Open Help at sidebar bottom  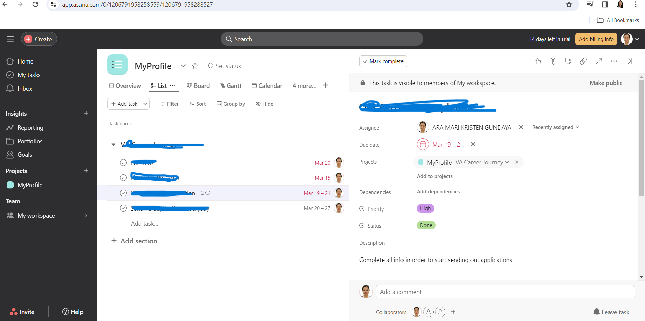click(x=73, y=312)
